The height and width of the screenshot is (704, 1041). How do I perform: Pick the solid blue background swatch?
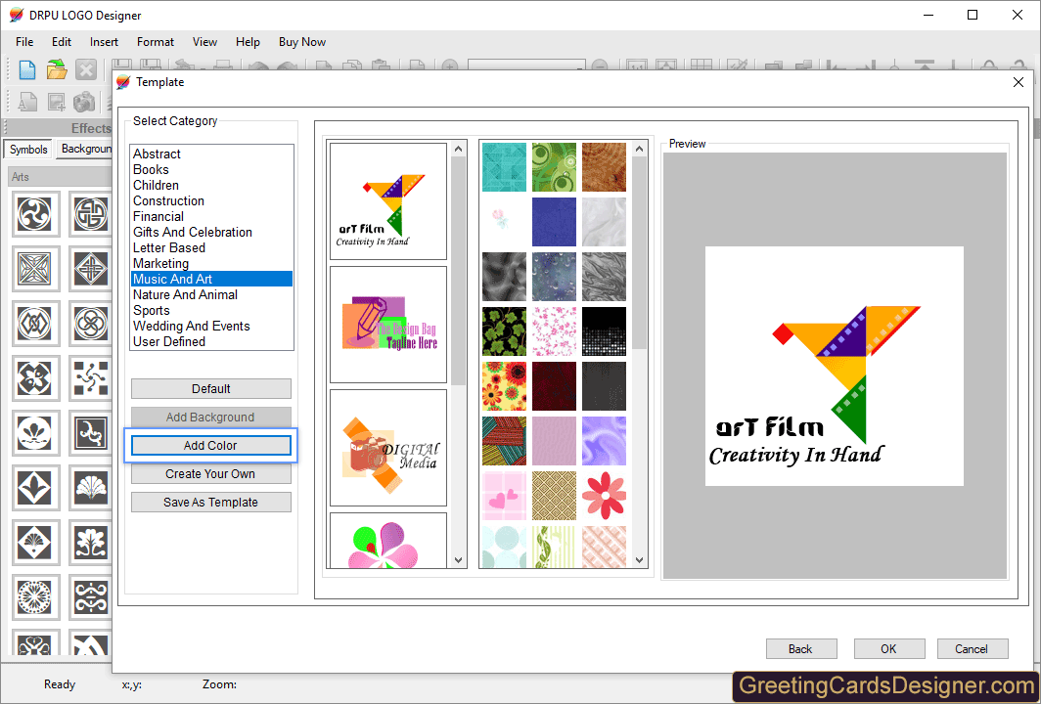click(x=554, y=222)
